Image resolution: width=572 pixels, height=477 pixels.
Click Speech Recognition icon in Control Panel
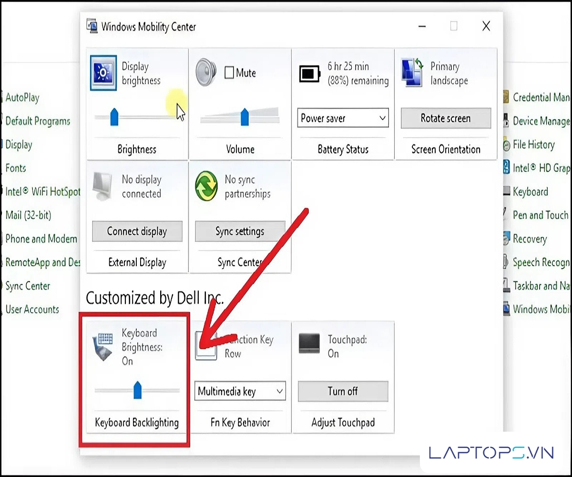tap(506, 262)
